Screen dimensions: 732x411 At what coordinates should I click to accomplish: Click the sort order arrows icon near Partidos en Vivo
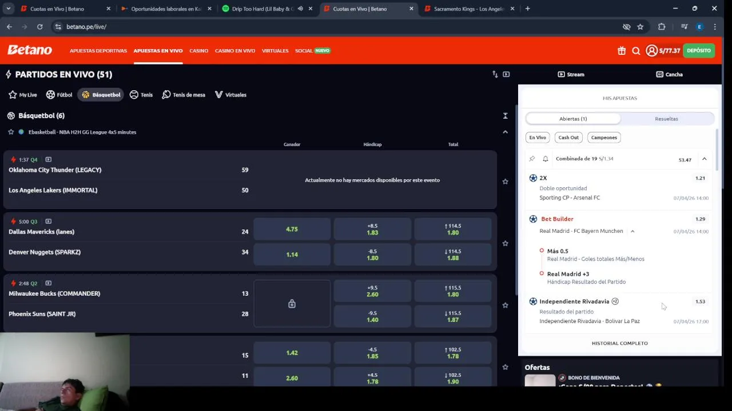(x=495, y=74)
